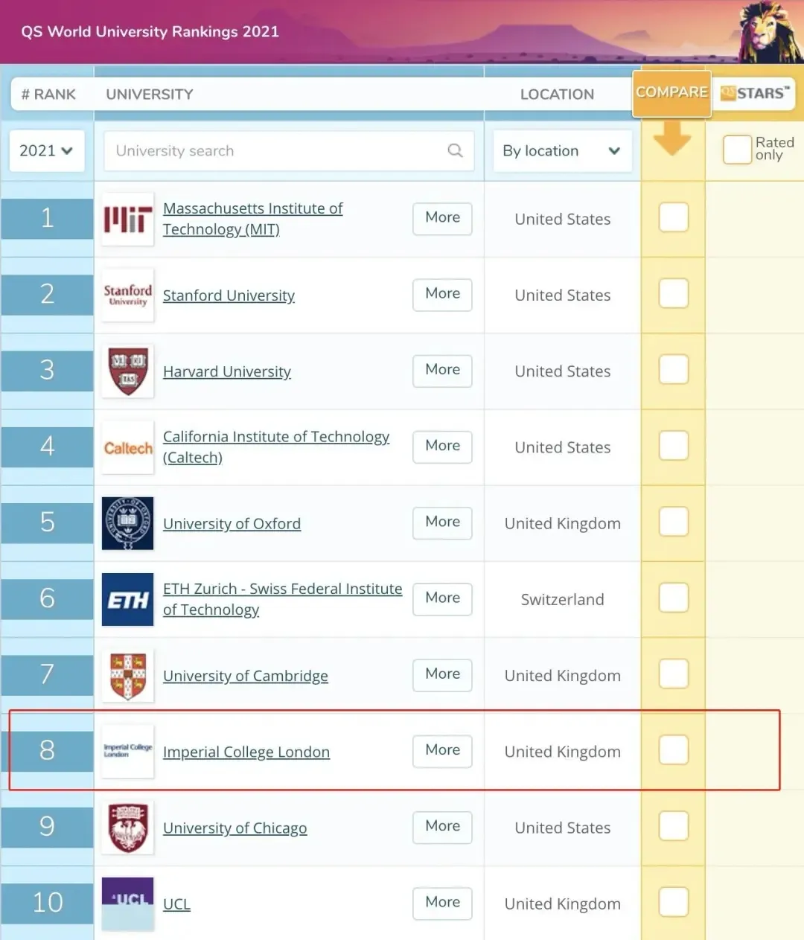The width and height of the screenshot is (804, 940).
Task: Open the ETH Zurich link
Action: tap(282, 598)
